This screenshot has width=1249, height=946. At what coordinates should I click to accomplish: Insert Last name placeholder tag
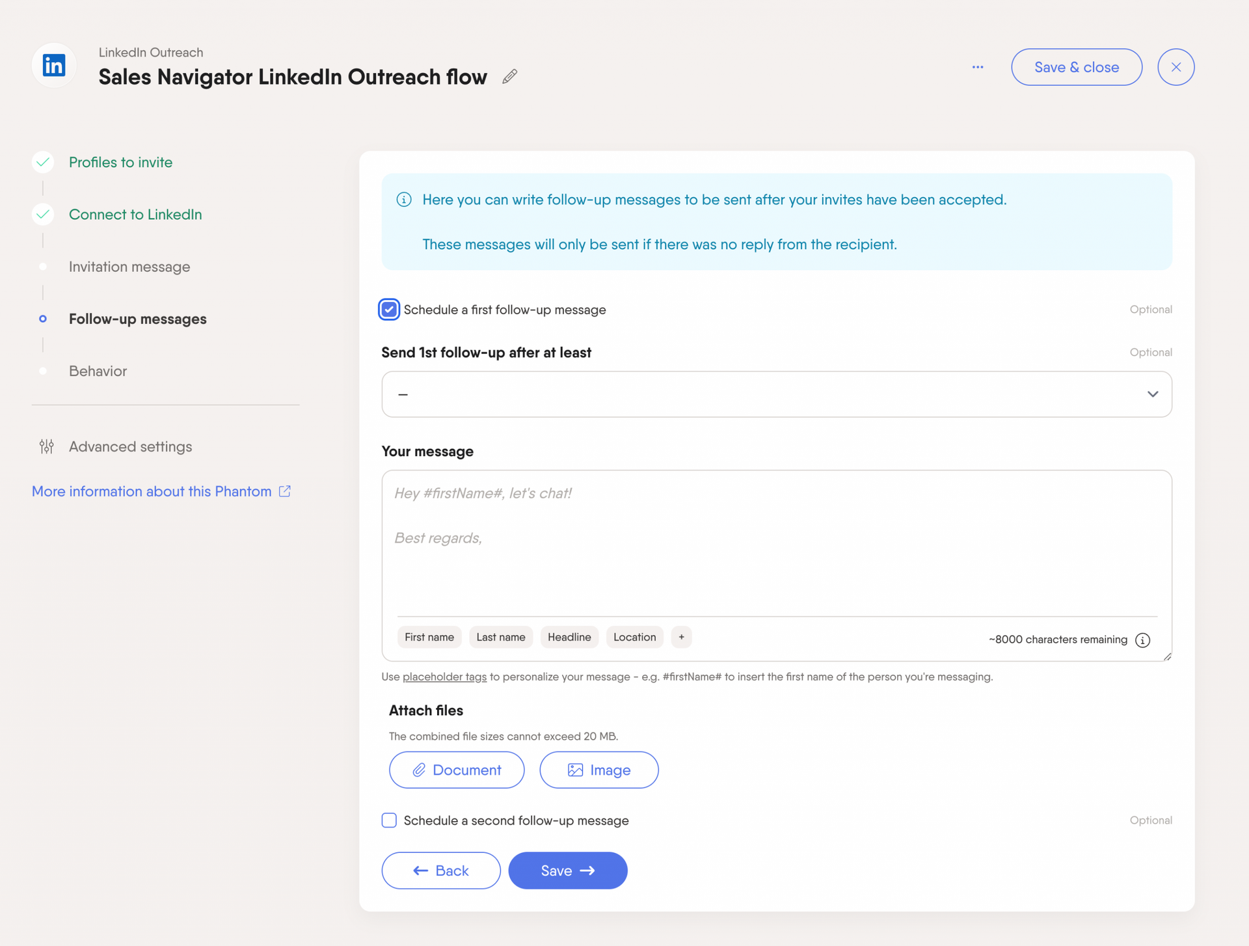[501, 637]
